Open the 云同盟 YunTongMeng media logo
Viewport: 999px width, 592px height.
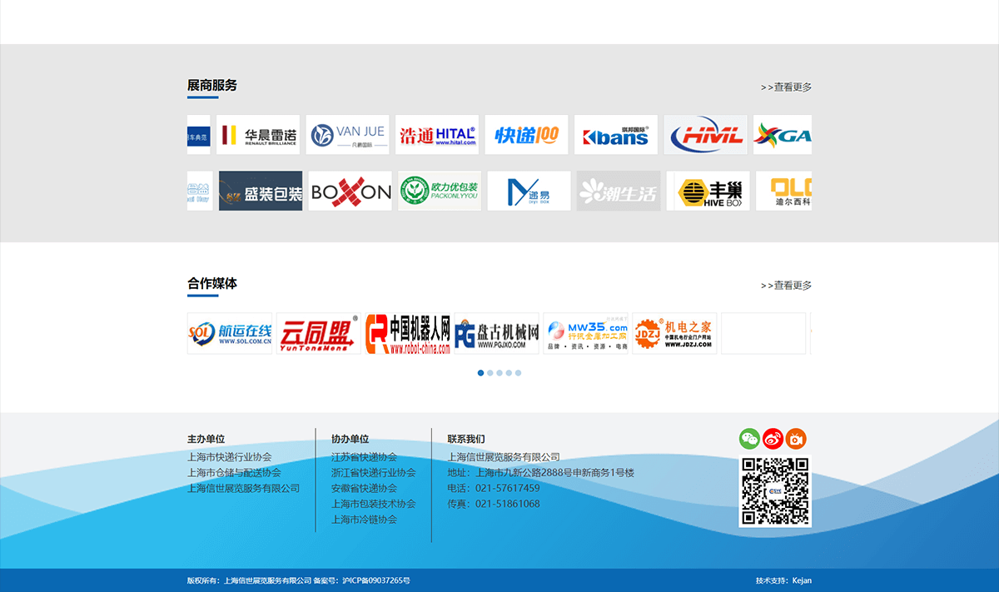pos(319,334)
